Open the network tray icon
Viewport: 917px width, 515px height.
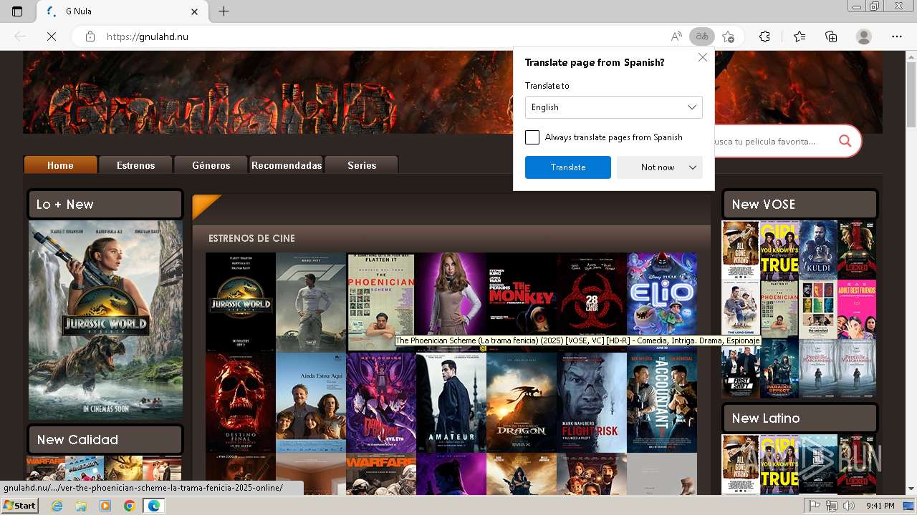[x=831, y=506]
